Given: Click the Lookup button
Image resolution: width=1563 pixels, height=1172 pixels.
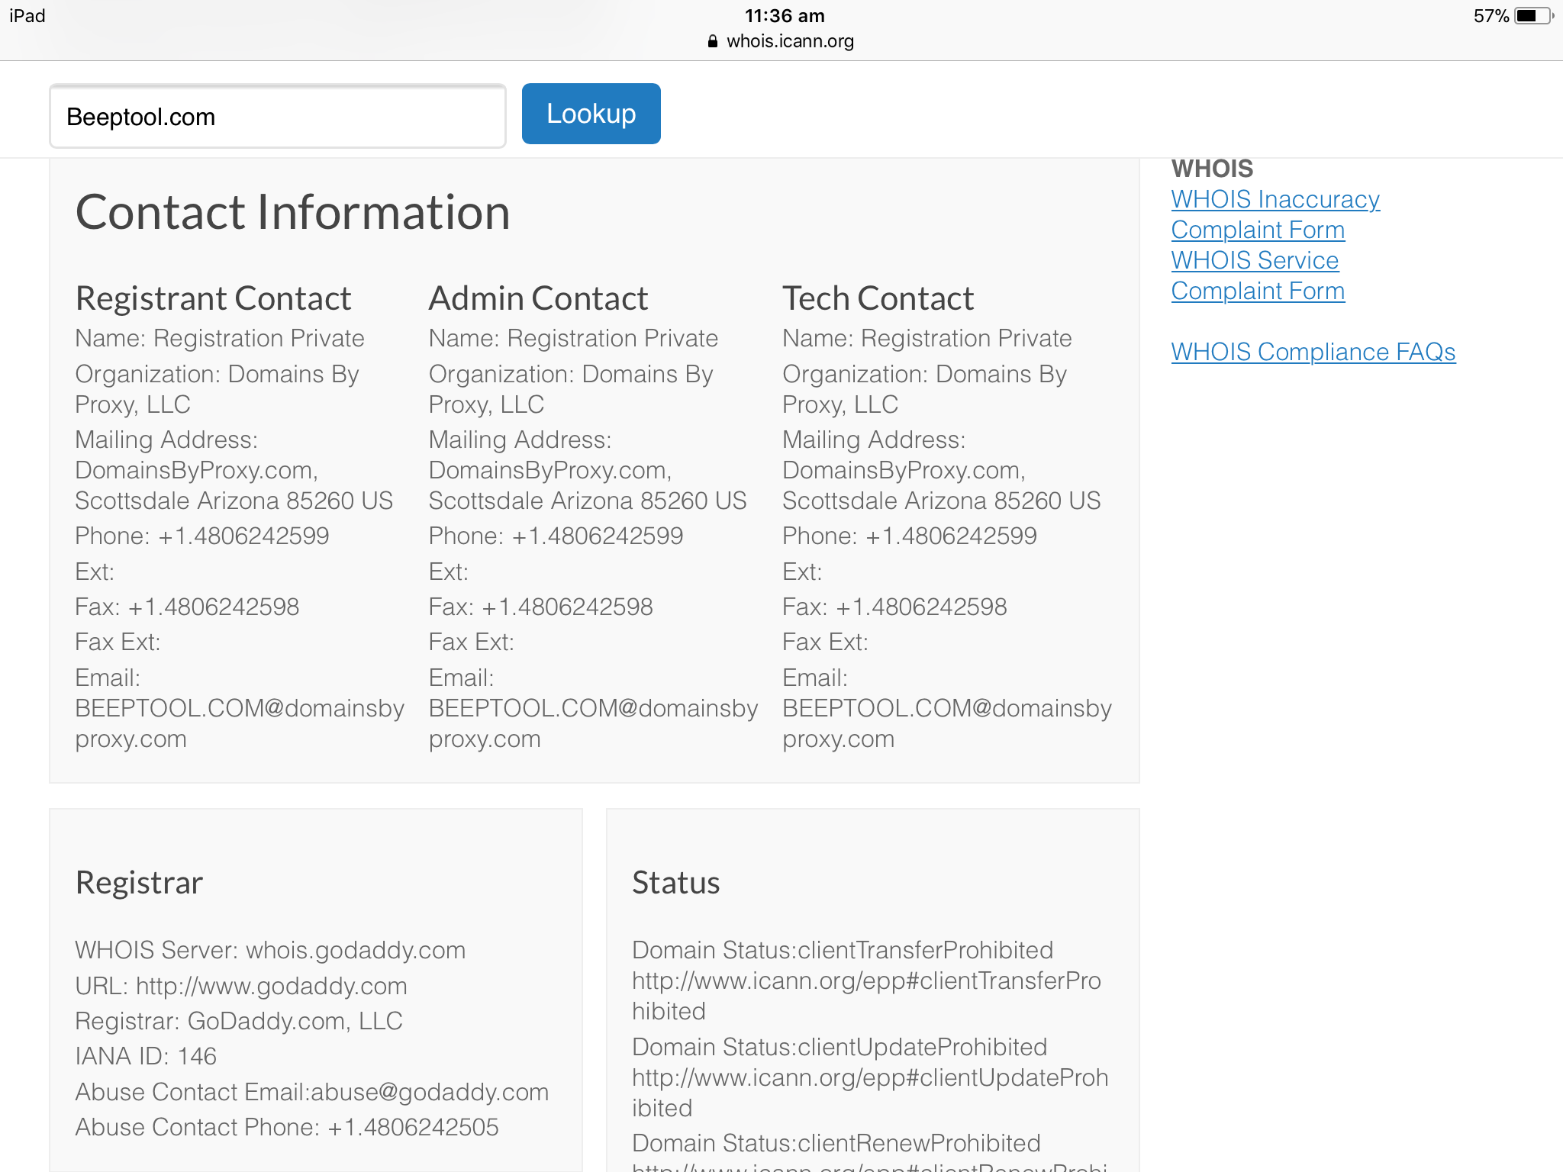Looking at the screenshot, I should pyautogui.click(x=591, y=114).
